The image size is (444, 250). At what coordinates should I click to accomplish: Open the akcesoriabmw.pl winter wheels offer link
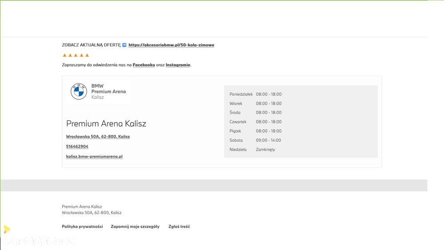point(171,45)
